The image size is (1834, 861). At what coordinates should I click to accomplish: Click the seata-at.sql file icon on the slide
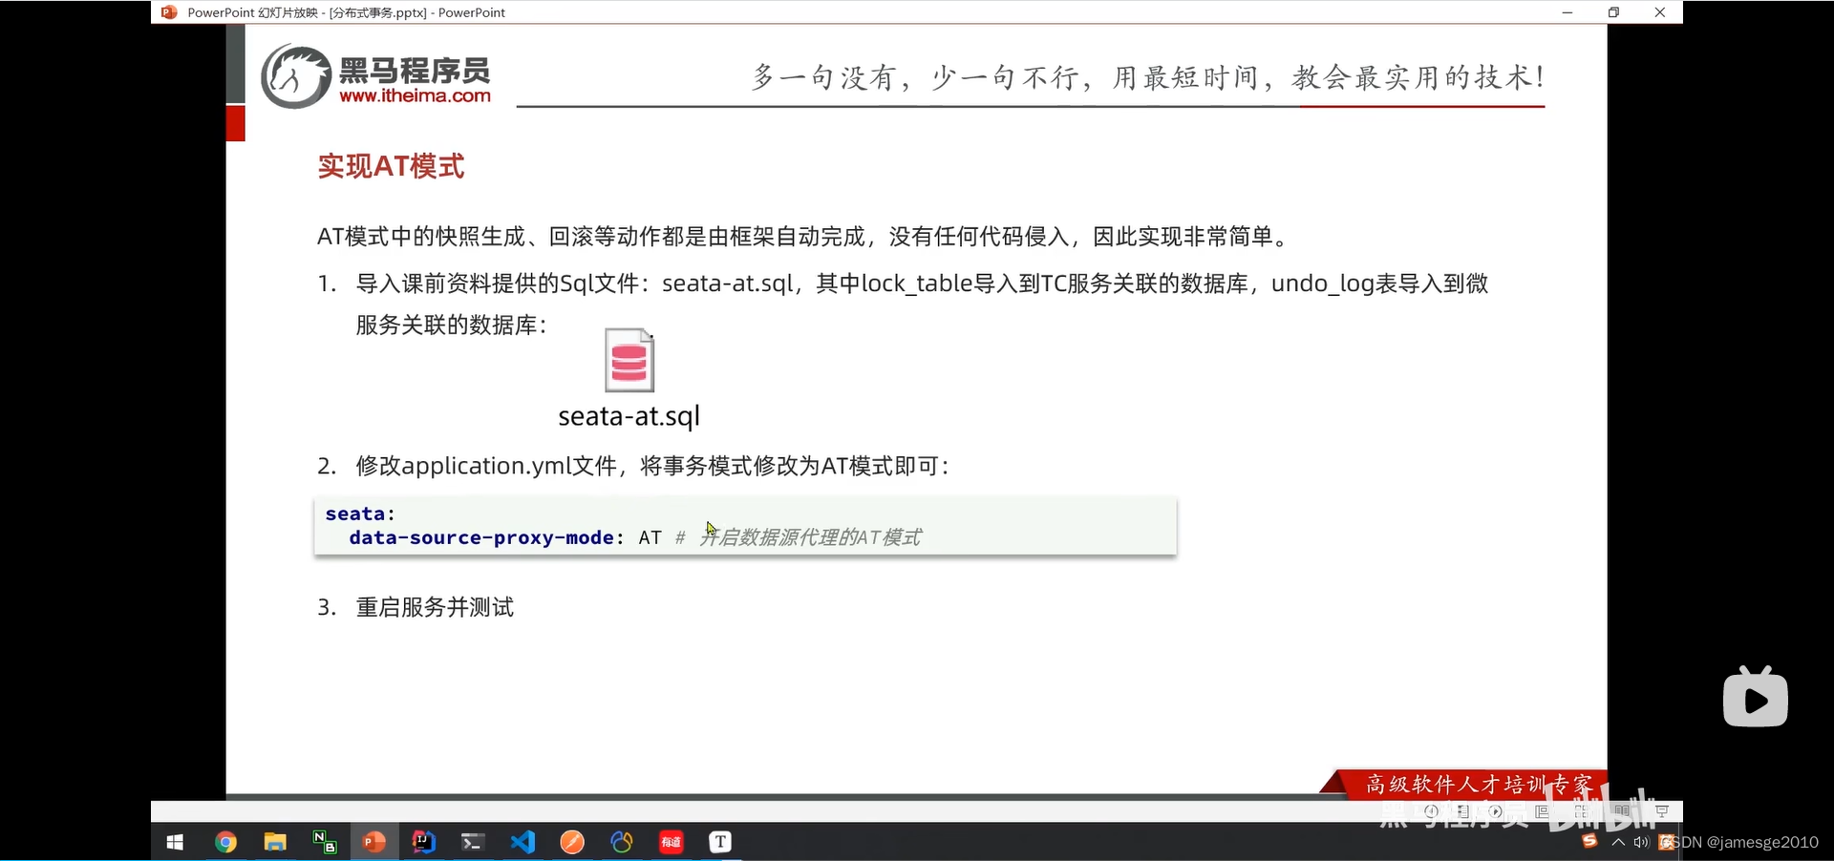(x=629, y=361)
